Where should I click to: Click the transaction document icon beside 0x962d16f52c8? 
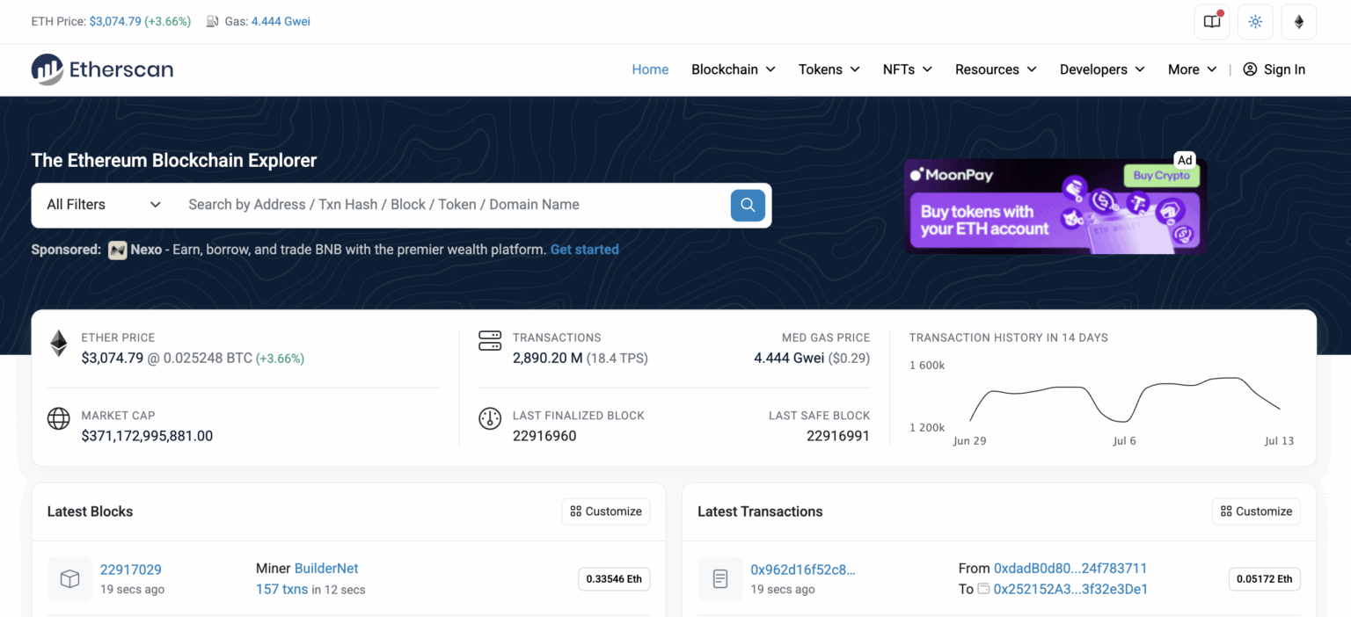point(720,578)
